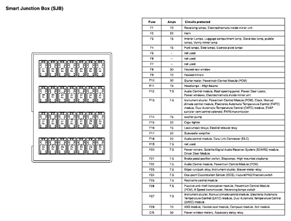
Task: Click the 'C/B' cell in the Fuse column
Action: (x=152, y=213)
